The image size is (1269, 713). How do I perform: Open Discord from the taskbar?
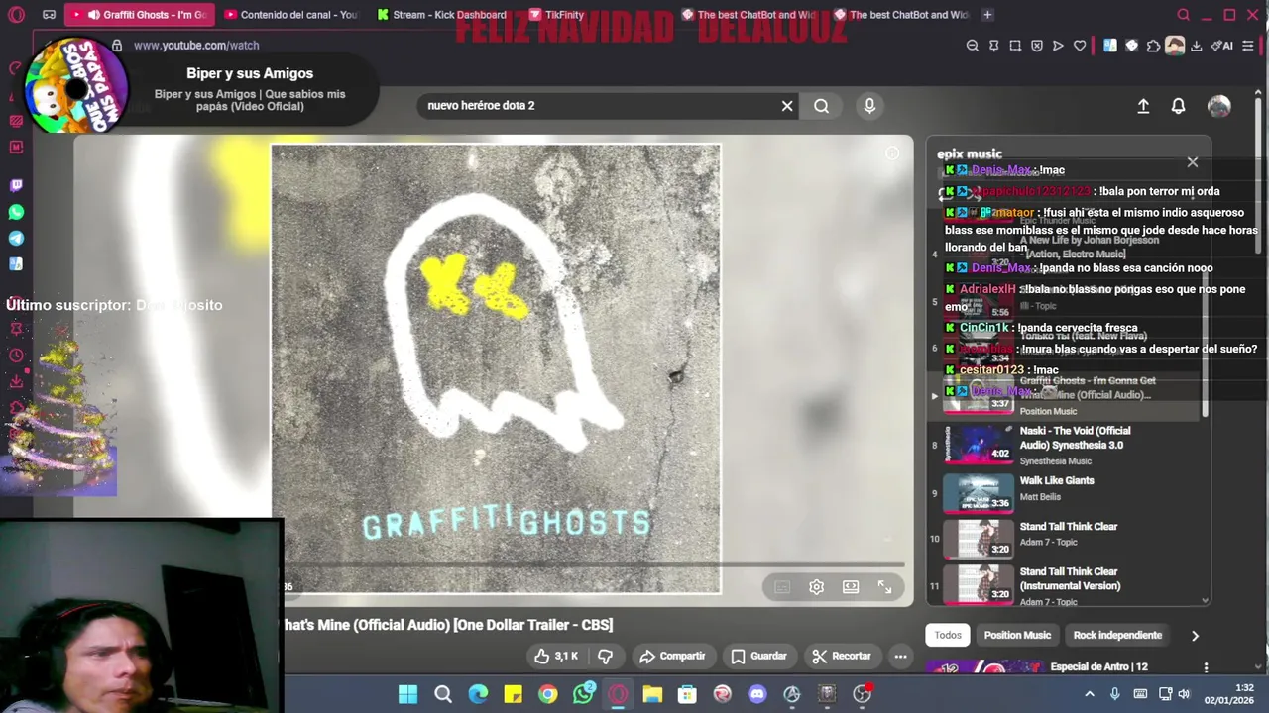[x=757, y=694]
